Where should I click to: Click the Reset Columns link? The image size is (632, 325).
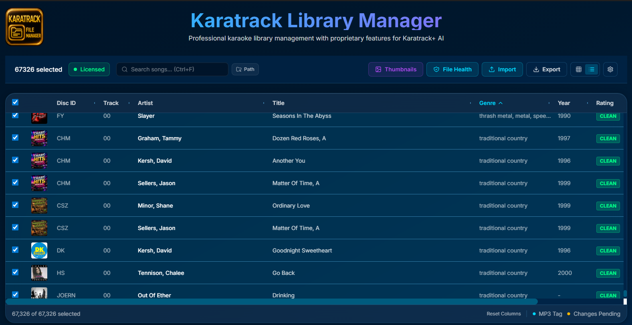tap(504, 314)
